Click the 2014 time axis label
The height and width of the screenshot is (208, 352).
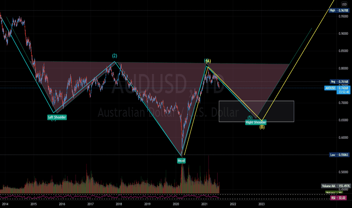(5, 204)
